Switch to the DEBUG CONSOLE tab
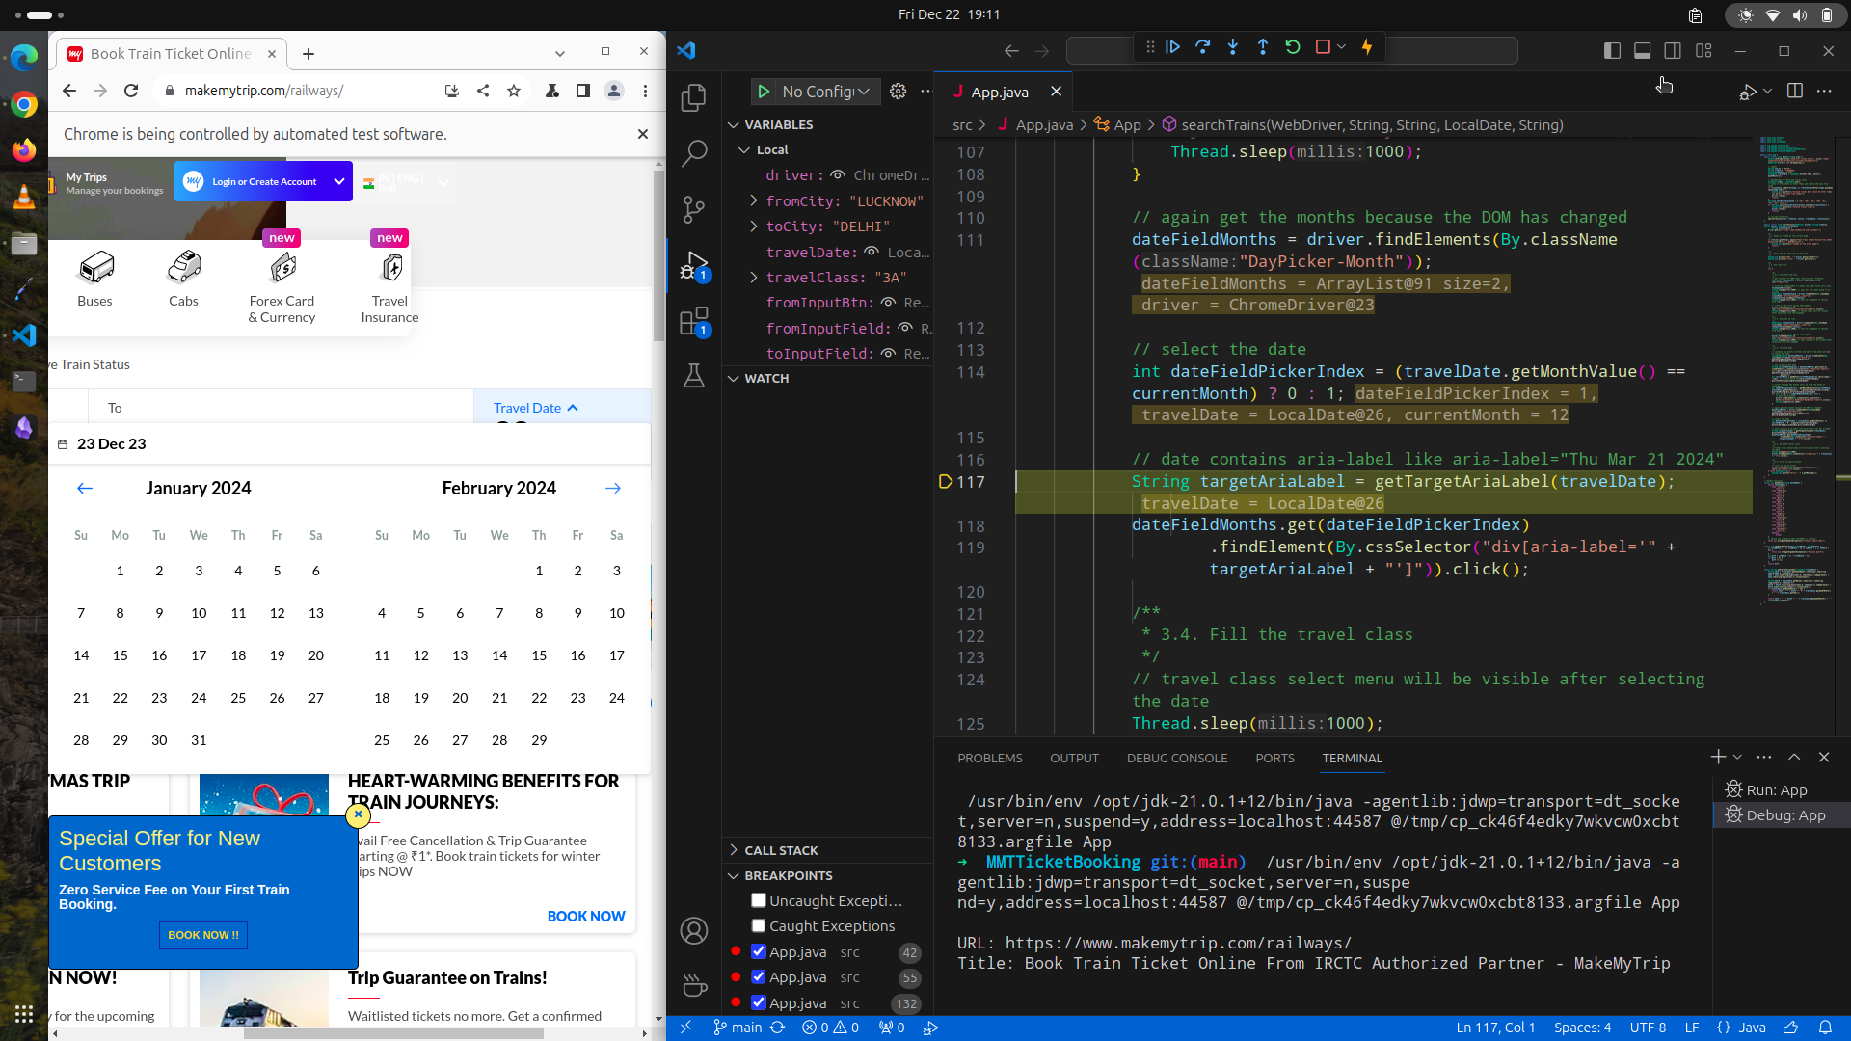 tap(1176, 758)
